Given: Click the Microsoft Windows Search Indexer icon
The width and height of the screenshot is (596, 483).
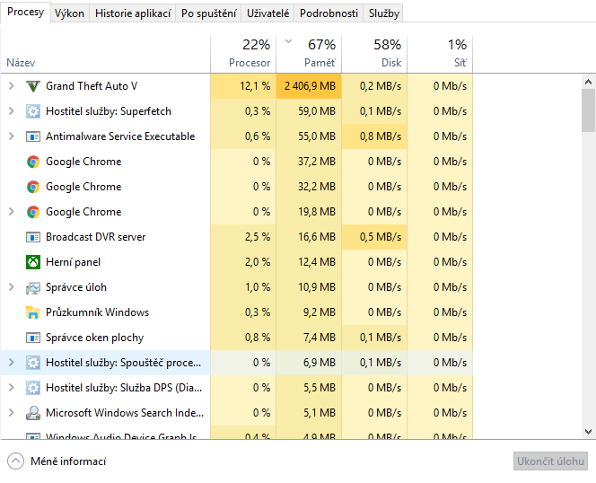Looking at the screenshot, I should 33,413.
